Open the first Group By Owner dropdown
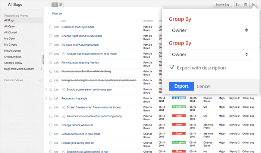Image resolution: width=261 pixels, height=153 pixels. pos(210,30)
